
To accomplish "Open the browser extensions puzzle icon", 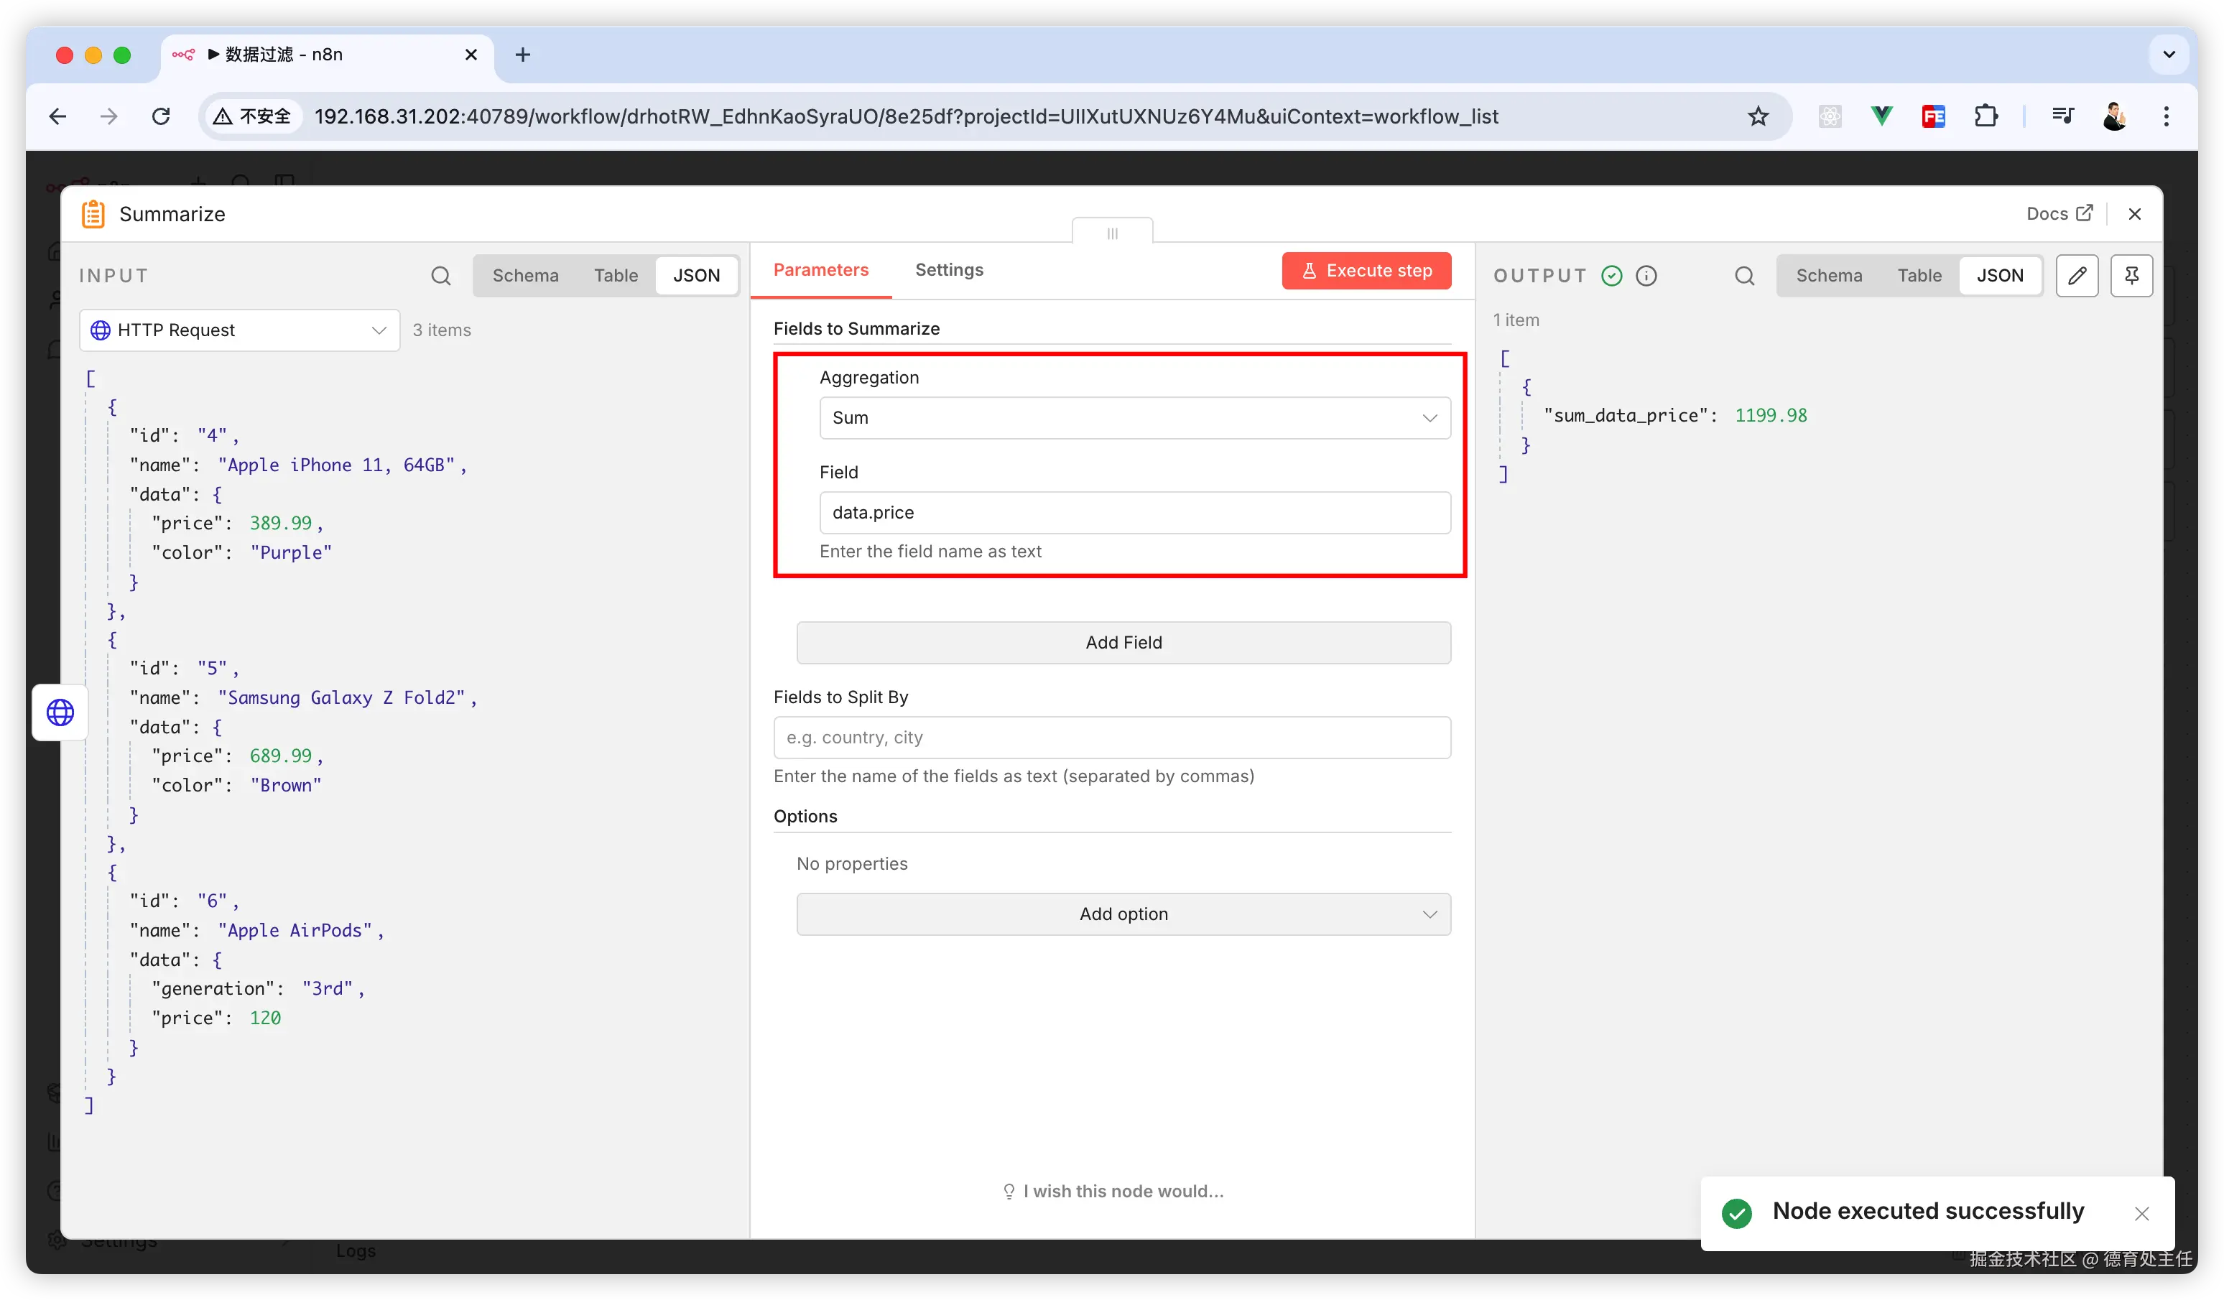I will [x=1986, y=116].
